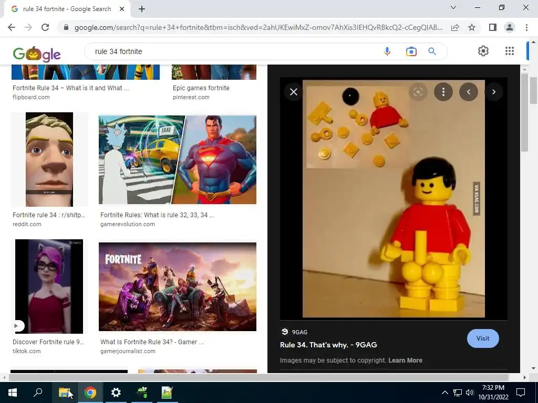Open 'Fortnite Rule 34 – What is it' flipboard result
538x403 pixels.
coord(71,88)
